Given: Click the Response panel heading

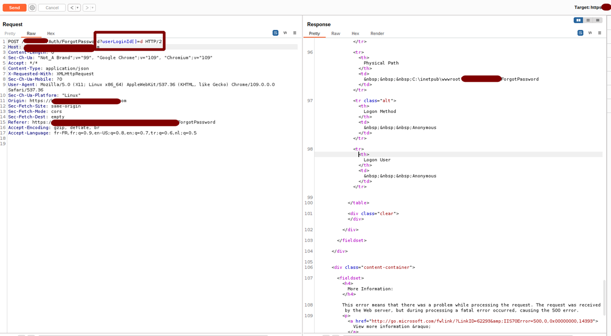Looking at the screenshot, I should pos(319,24).
